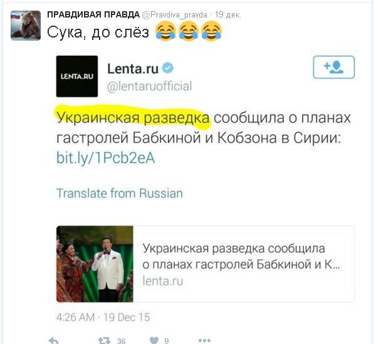Open the @Pravdiva_pravda handle
The width and height of the screenshot is (374, 344).
175,15
